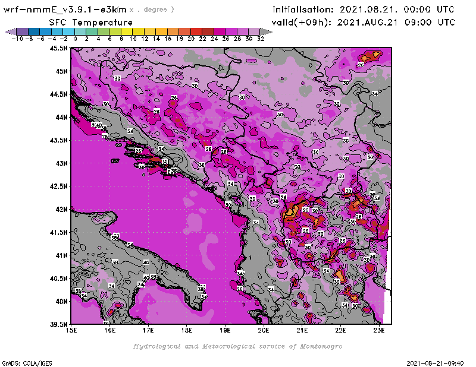Click the 45.5N latitude axis label
Screen dimensions: 476x367
pos(59,48)
